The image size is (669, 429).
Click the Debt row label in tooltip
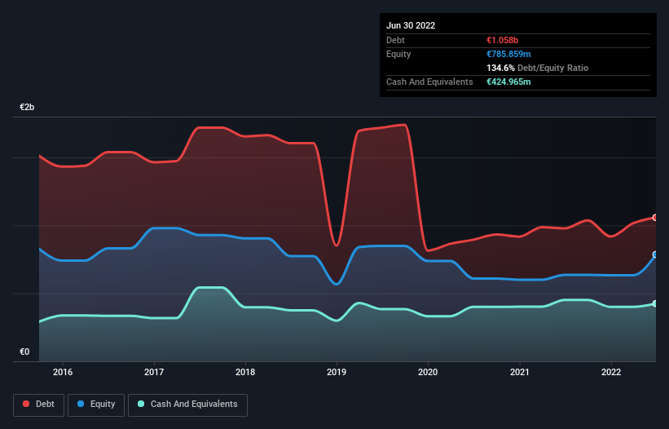395,40
